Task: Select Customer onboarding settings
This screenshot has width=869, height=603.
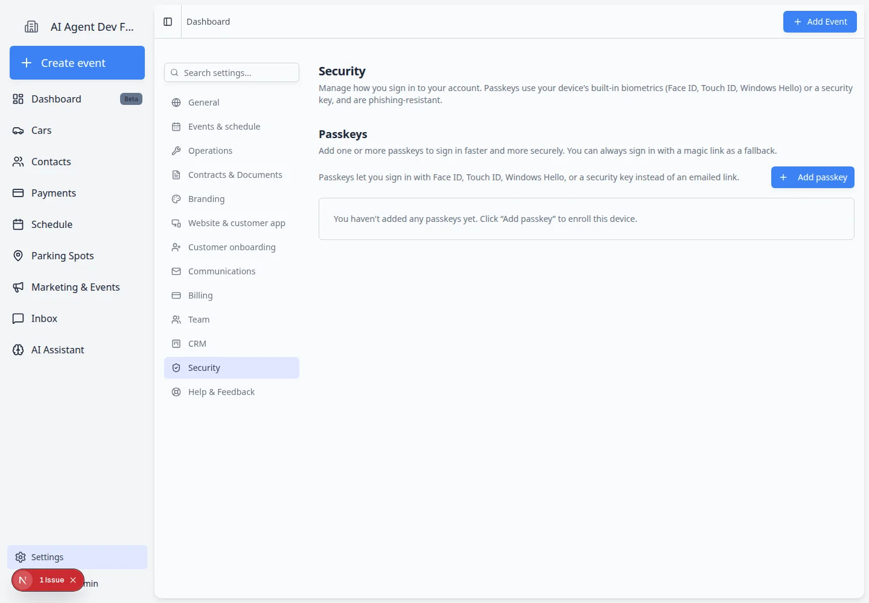Action: pos(232,247)
